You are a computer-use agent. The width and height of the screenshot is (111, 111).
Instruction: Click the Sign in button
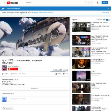pos(105,2)
